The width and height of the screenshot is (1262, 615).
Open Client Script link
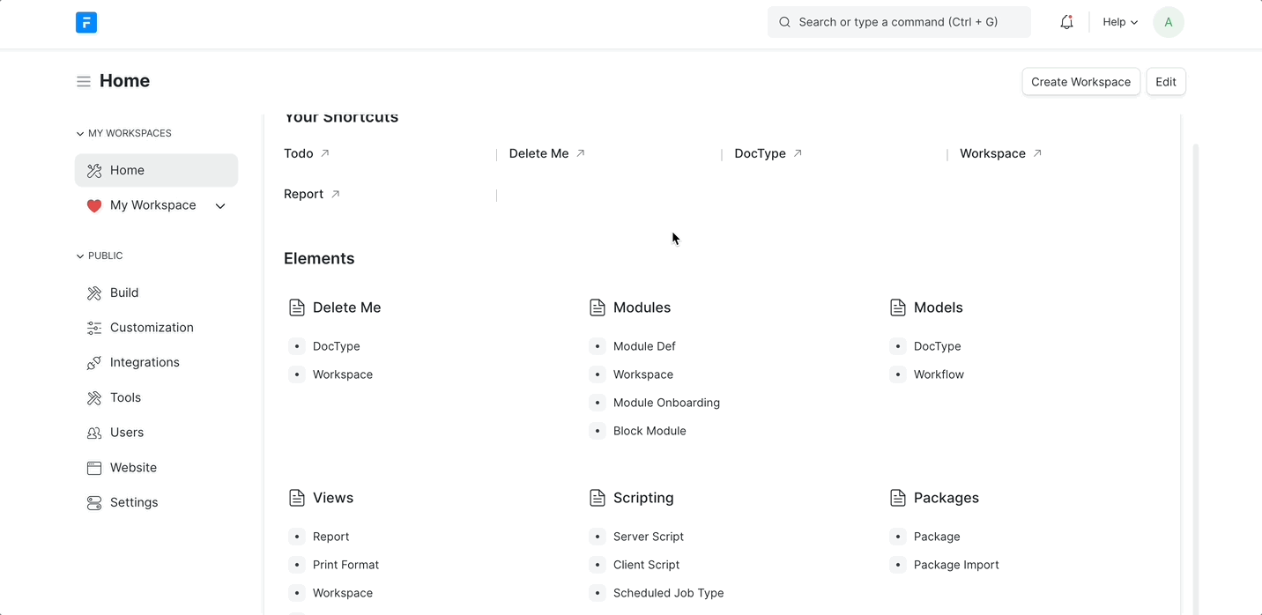646,565
